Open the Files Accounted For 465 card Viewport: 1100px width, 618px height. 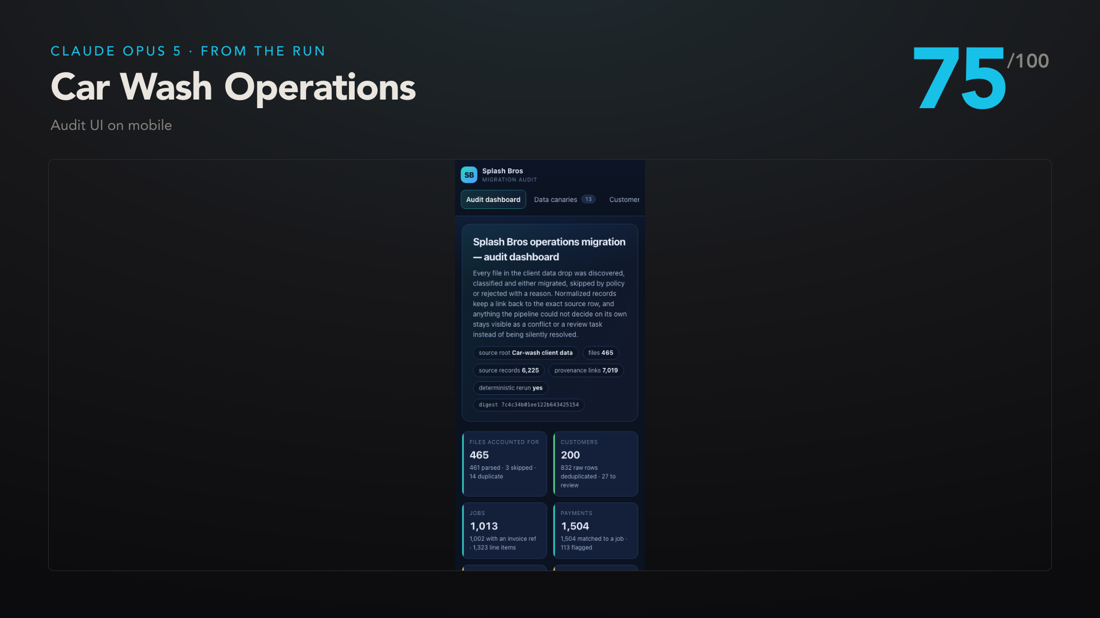505,464
